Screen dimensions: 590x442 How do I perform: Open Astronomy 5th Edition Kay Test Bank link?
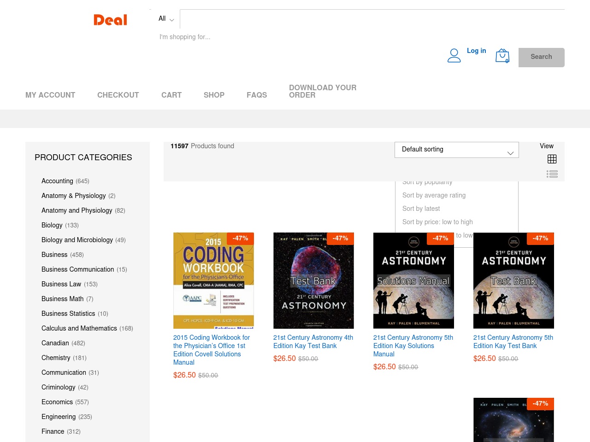513,342
